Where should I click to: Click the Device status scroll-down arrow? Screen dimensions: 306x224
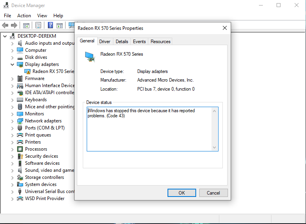click(214, 148)
